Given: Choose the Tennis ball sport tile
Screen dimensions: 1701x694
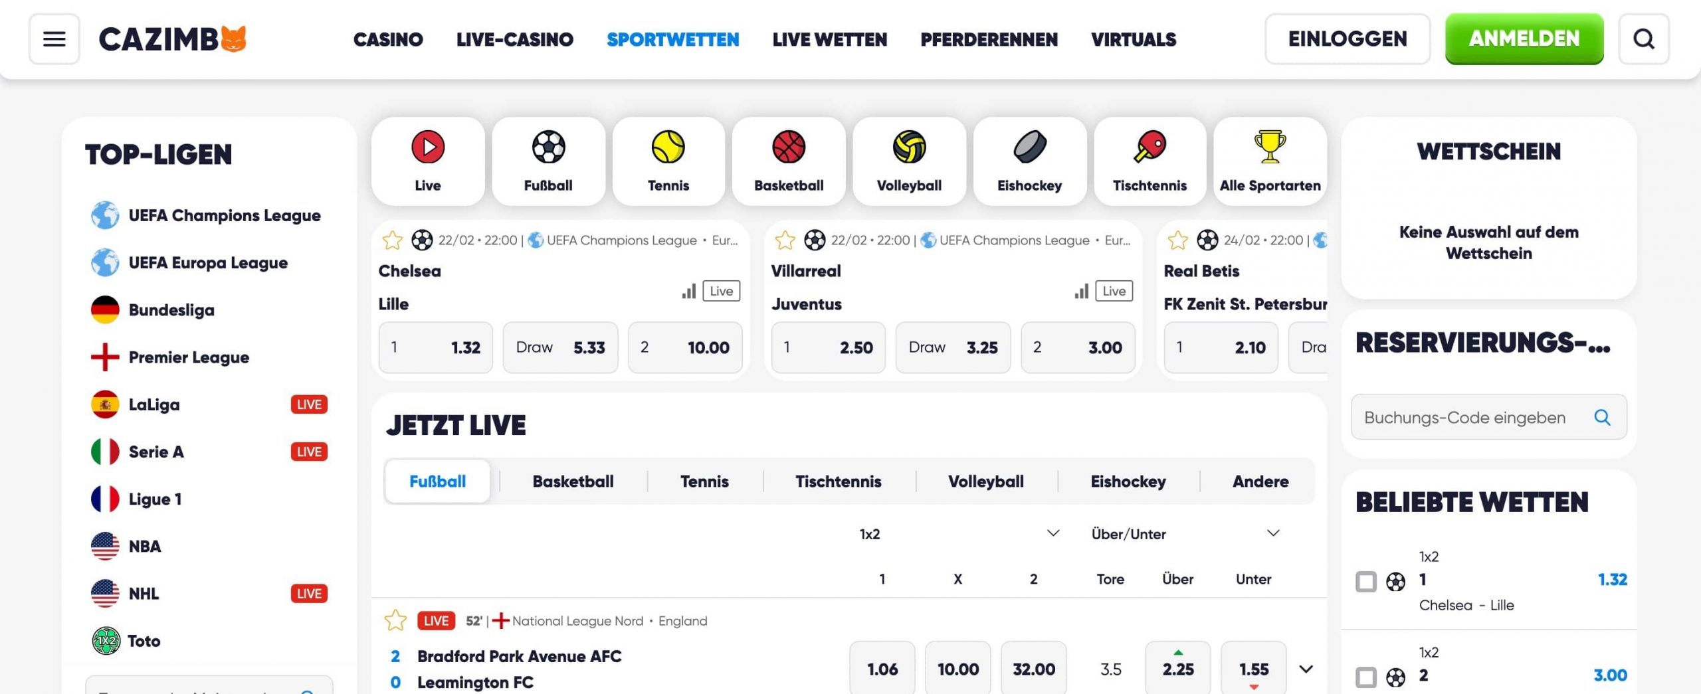Looking at the screenshot, I should [668, 161].
